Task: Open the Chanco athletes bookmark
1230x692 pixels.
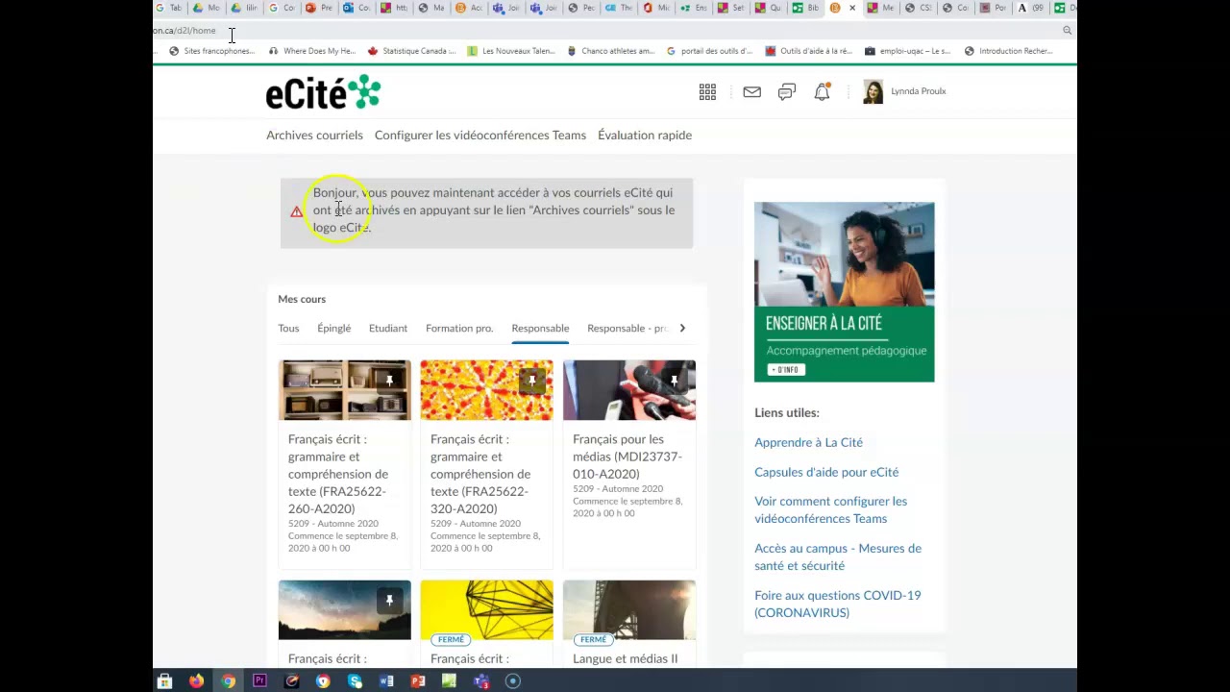Action: tap(611, 51)
